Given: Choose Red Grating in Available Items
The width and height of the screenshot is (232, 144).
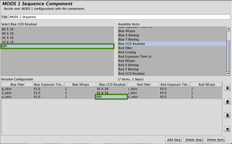Looking at the screenshot, I should tap(172, 52).
